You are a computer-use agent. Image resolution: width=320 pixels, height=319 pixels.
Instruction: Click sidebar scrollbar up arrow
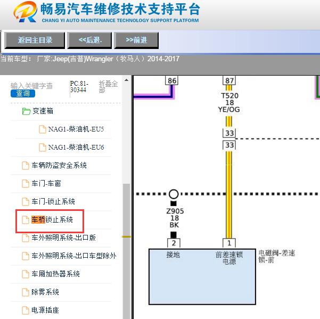click(127, 80)
